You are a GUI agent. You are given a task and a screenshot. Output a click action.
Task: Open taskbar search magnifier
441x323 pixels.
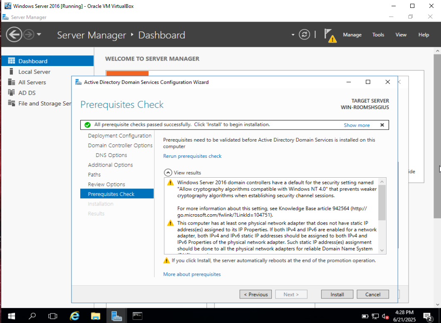[32, 316]
